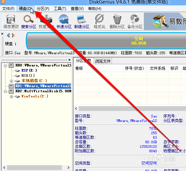Screen dimensions: 186x171
Task: Click the ESP(E:) partition drive icon
Action: pyautogui.click(x=17, y=71)
